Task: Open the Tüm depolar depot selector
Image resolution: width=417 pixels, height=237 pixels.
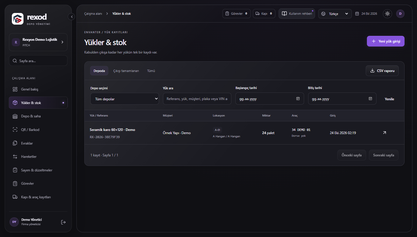Action: click(125, 99)
